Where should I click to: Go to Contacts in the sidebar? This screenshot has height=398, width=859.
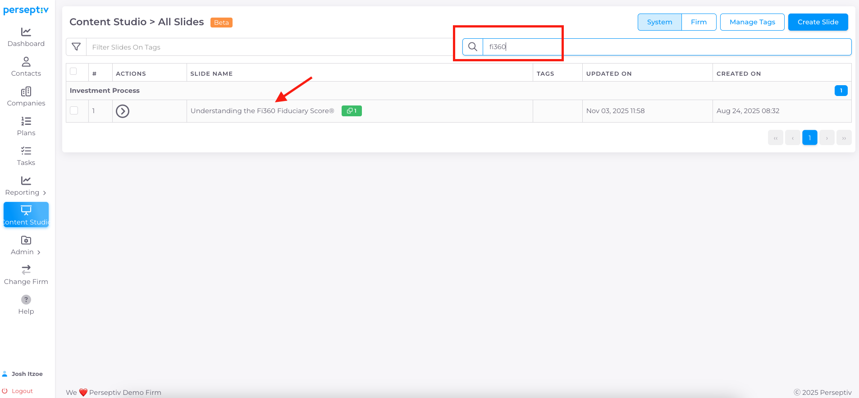point(26,67)
